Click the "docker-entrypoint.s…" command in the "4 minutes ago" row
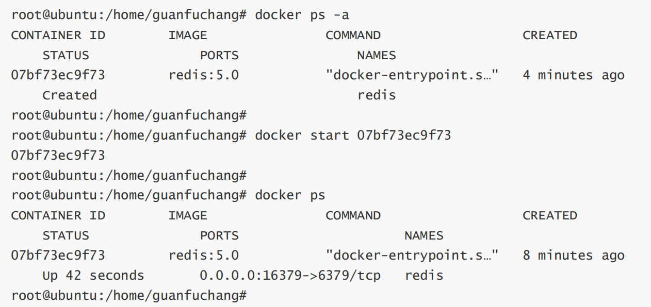Screen dimensions: 651x307 click(412, 75)
